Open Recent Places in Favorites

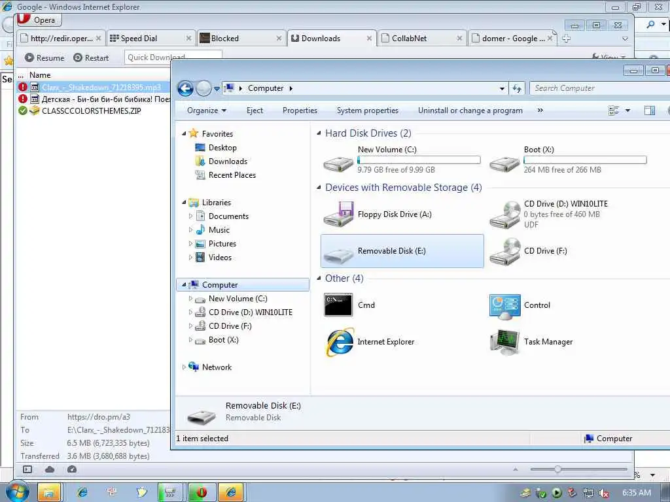tap(232, 175)
